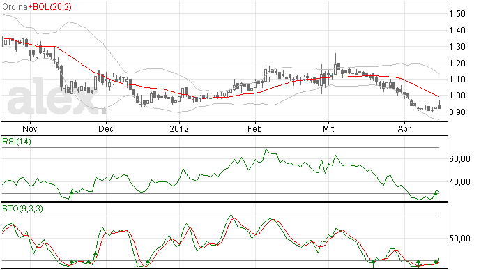Select the Nov date axis label
Image resolution: width=481 pixels, height=270 pixels.
pos(30,128)
